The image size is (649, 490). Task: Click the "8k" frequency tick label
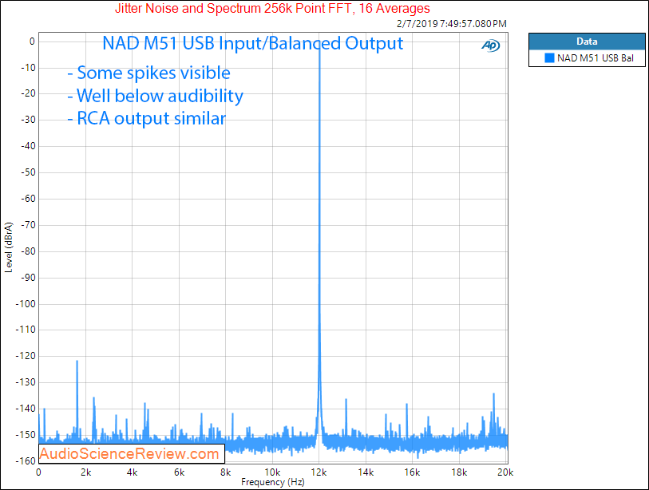[226, 472]
